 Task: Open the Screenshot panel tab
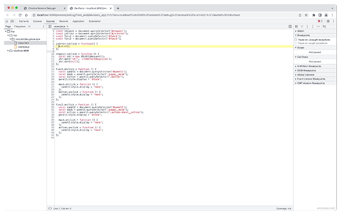95,21
